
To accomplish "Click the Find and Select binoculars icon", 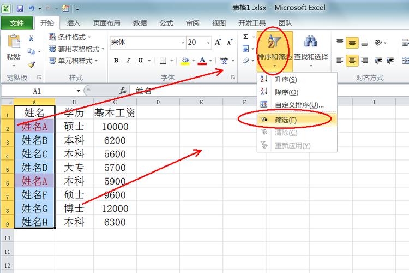I will click(311, 41).
